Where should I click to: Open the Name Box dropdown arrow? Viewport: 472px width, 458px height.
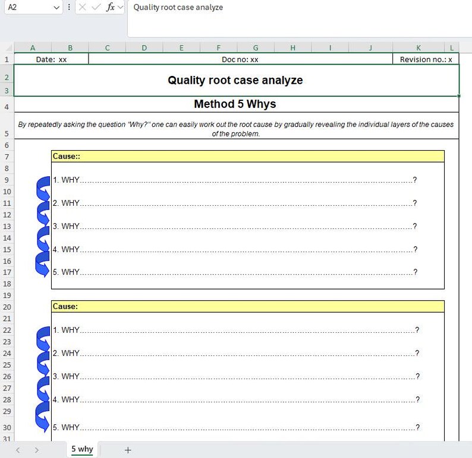tap(56, 8)
